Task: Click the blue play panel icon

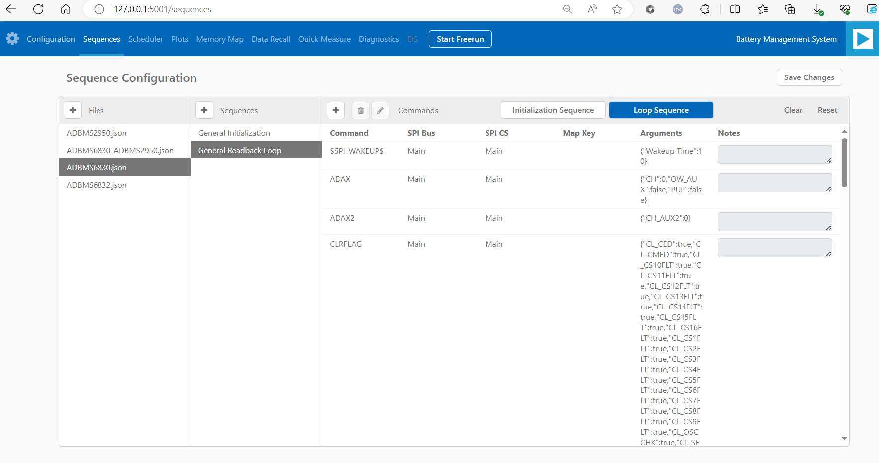Action: tap(863, 39)
